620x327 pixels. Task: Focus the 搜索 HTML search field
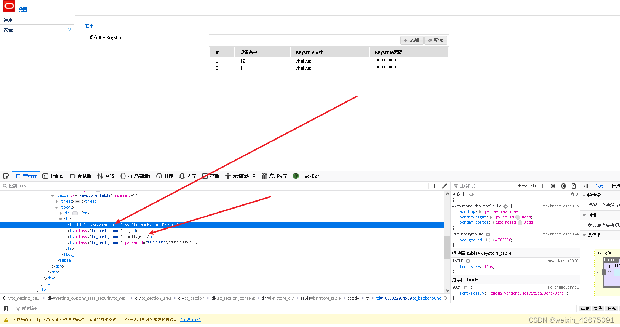(x=214, y=186)
